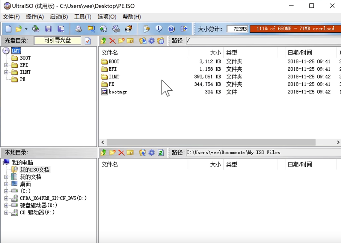This screenshot has width=341, height=243.
Task: Sort disc pane by 大小 column
Action: click(x=206, y=53)
